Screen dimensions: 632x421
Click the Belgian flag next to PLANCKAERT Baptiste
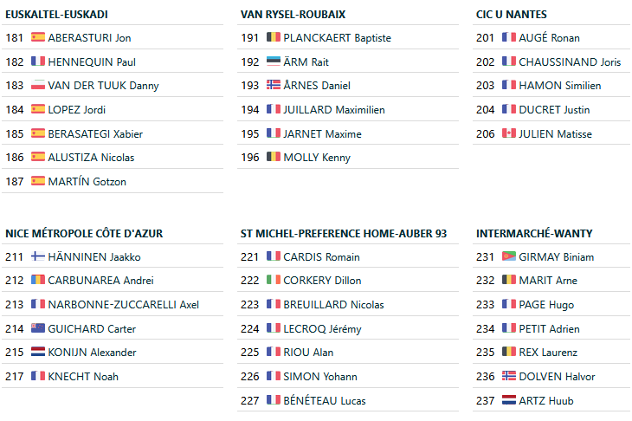[x=274, y=38]
